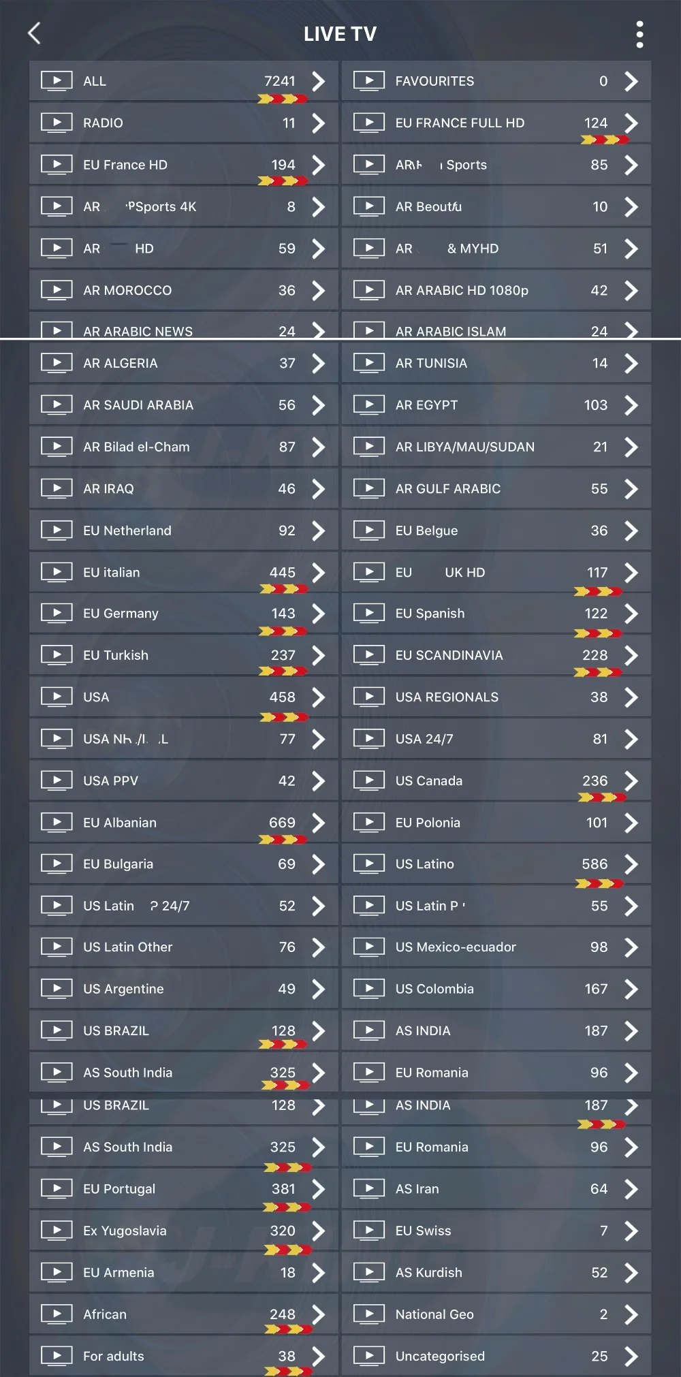Click the US Mexico-ecuador row
Image resolution: width=681 pixels, height=1377 pixels.
(496, 947)
